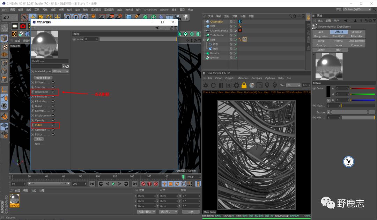Click the light bulb icon in toolbar

(x=186, y=17)
